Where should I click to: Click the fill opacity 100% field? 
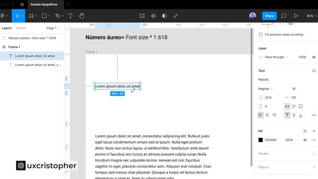coord(289,140)
